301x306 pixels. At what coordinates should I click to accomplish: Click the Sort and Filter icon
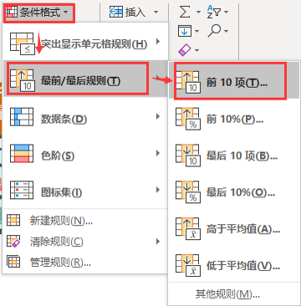coord(214,12)
